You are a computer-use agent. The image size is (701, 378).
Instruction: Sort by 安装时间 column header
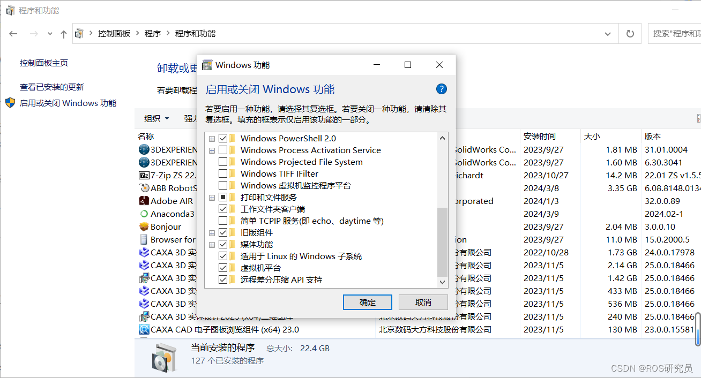pos(550,136)
